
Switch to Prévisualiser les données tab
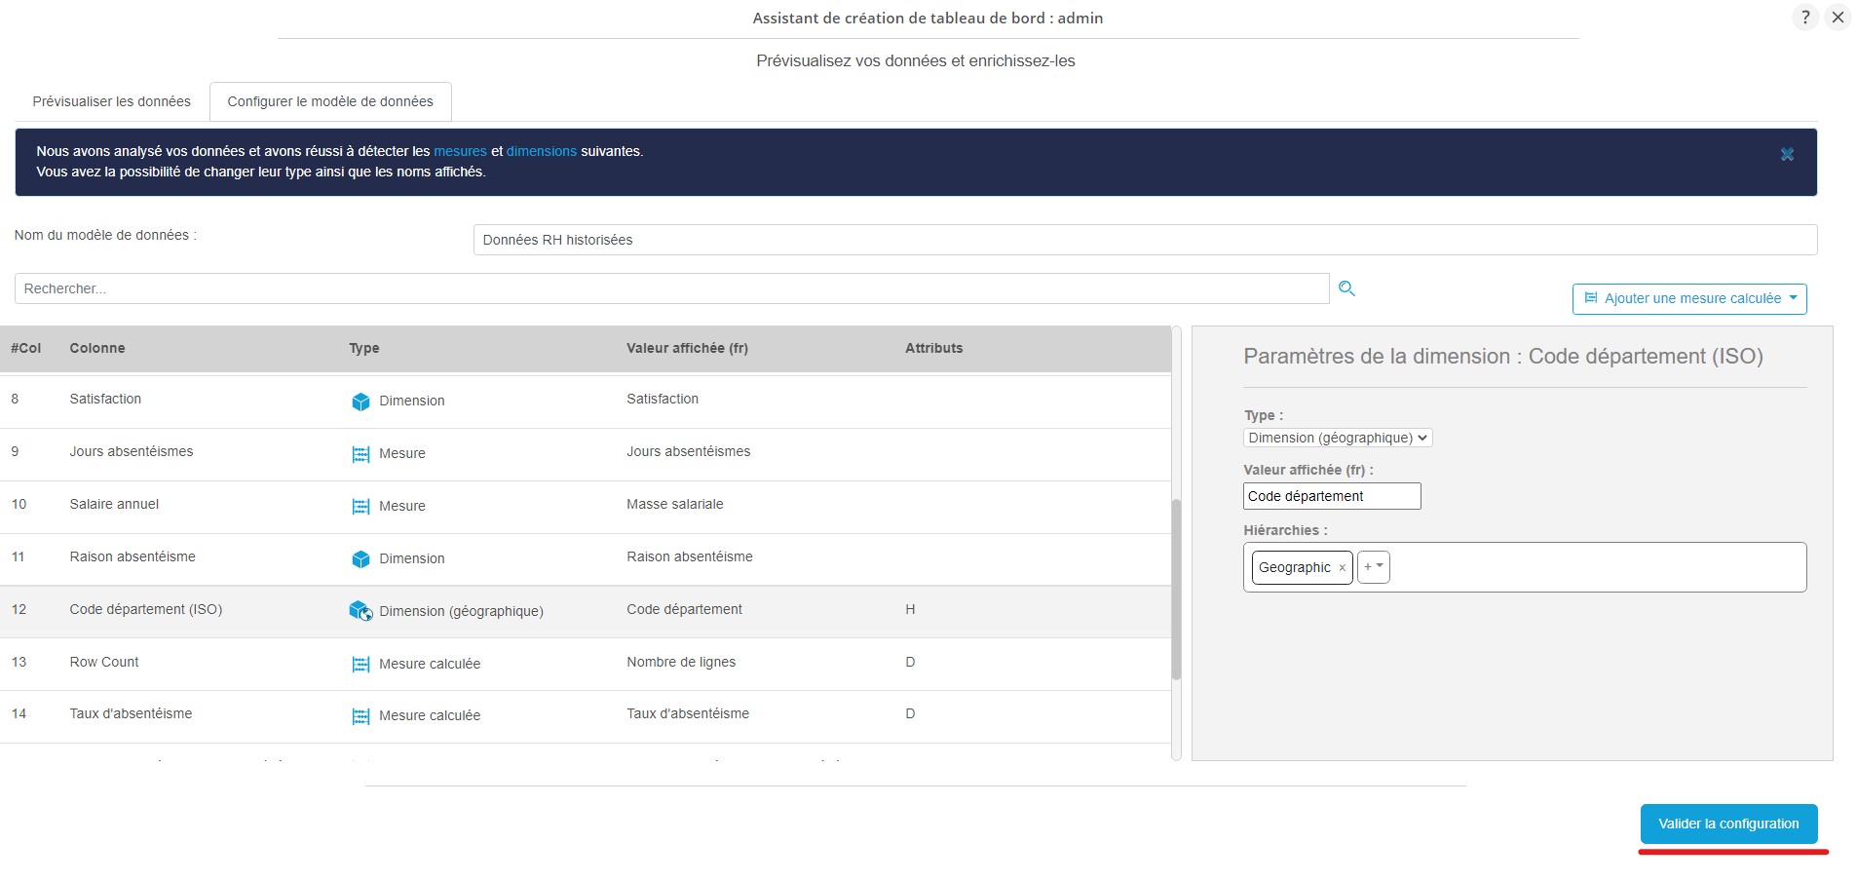tap(112, 101)
